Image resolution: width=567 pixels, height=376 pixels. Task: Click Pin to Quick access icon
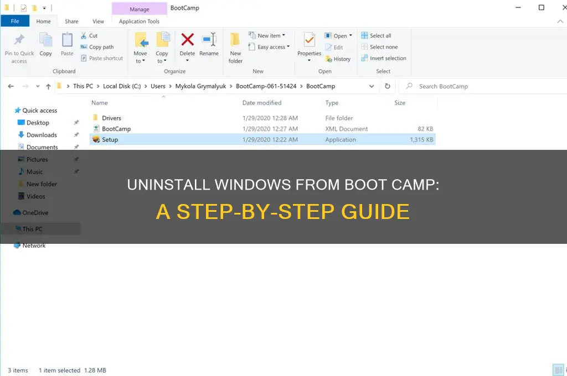click(x=19, y=39)
